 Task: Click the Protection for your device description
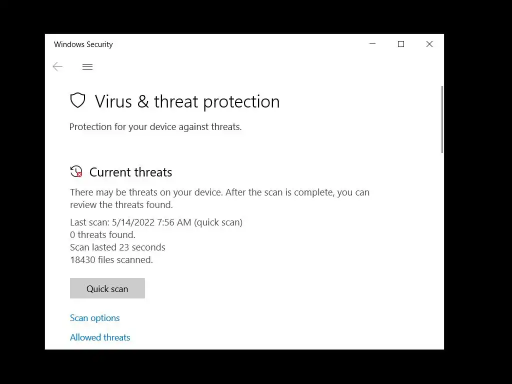[155, 127]
